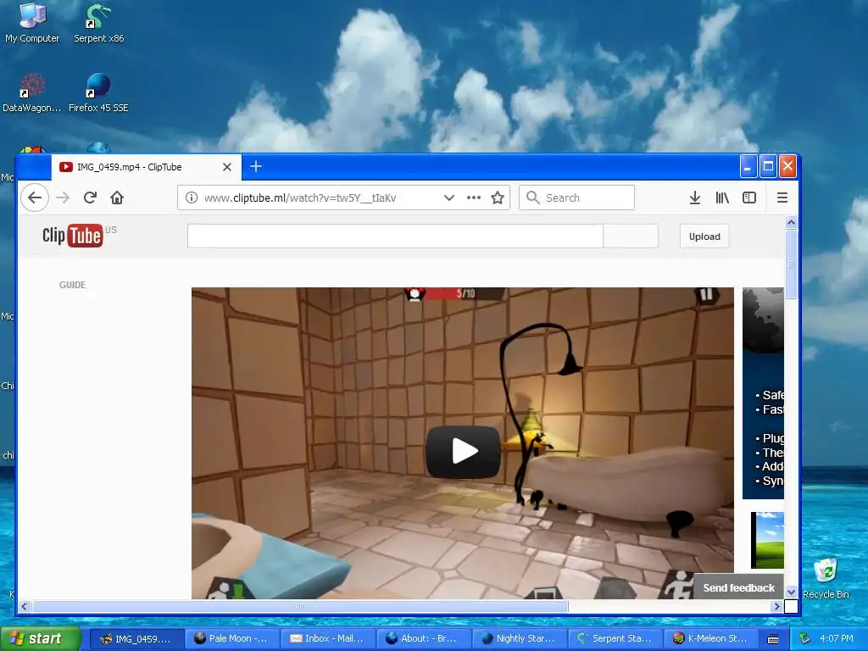The width and height of the screenshot is (868, 651).
Task: Click the vertical scrollbar thumb
Action: (x=791, y=264)
